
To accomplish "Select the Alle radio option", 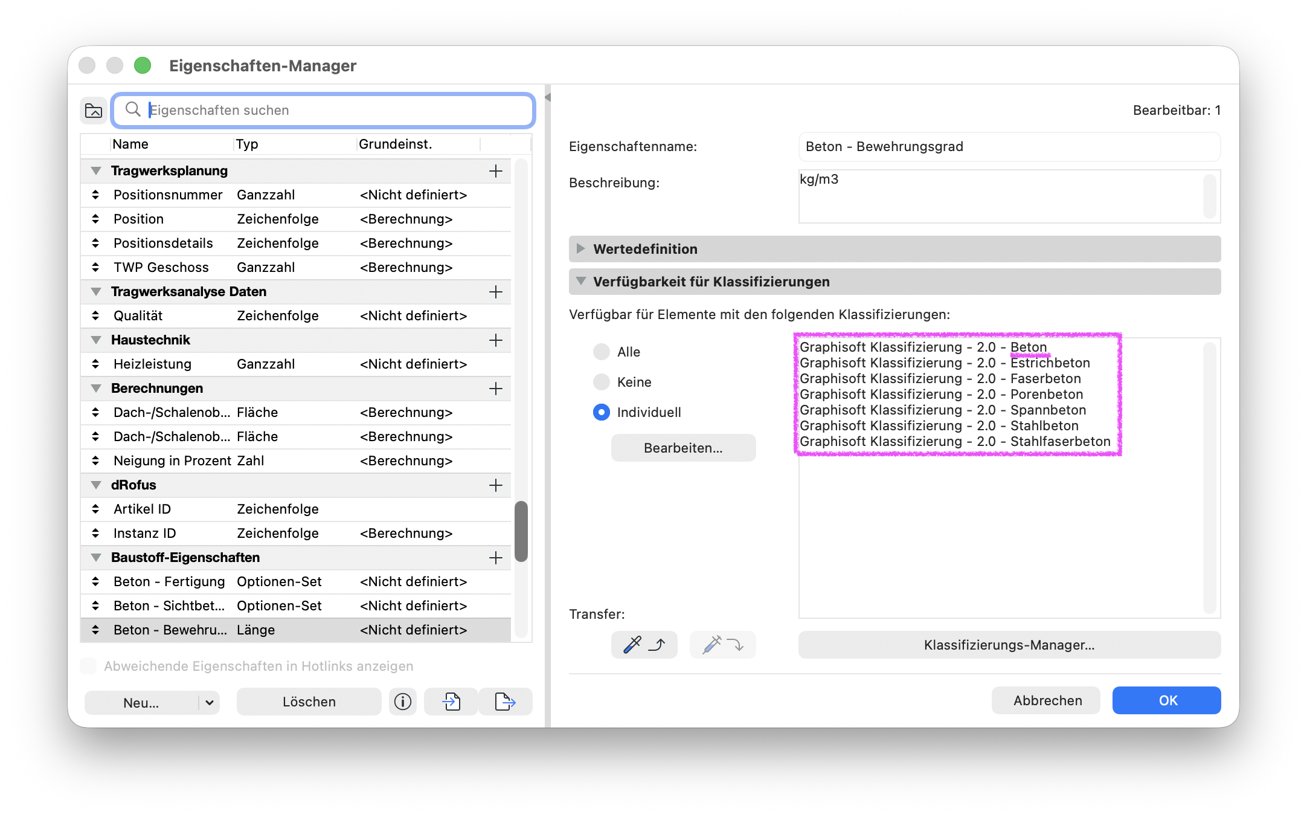I will (x=602, y=352).
